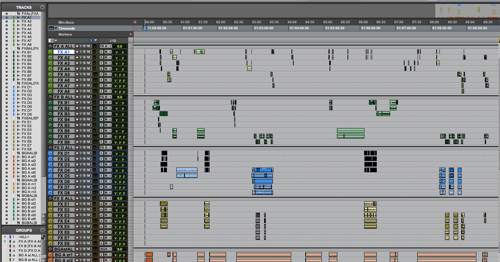
Task: Open voice selector on track FX A1
Action: (x=101, y=52)
